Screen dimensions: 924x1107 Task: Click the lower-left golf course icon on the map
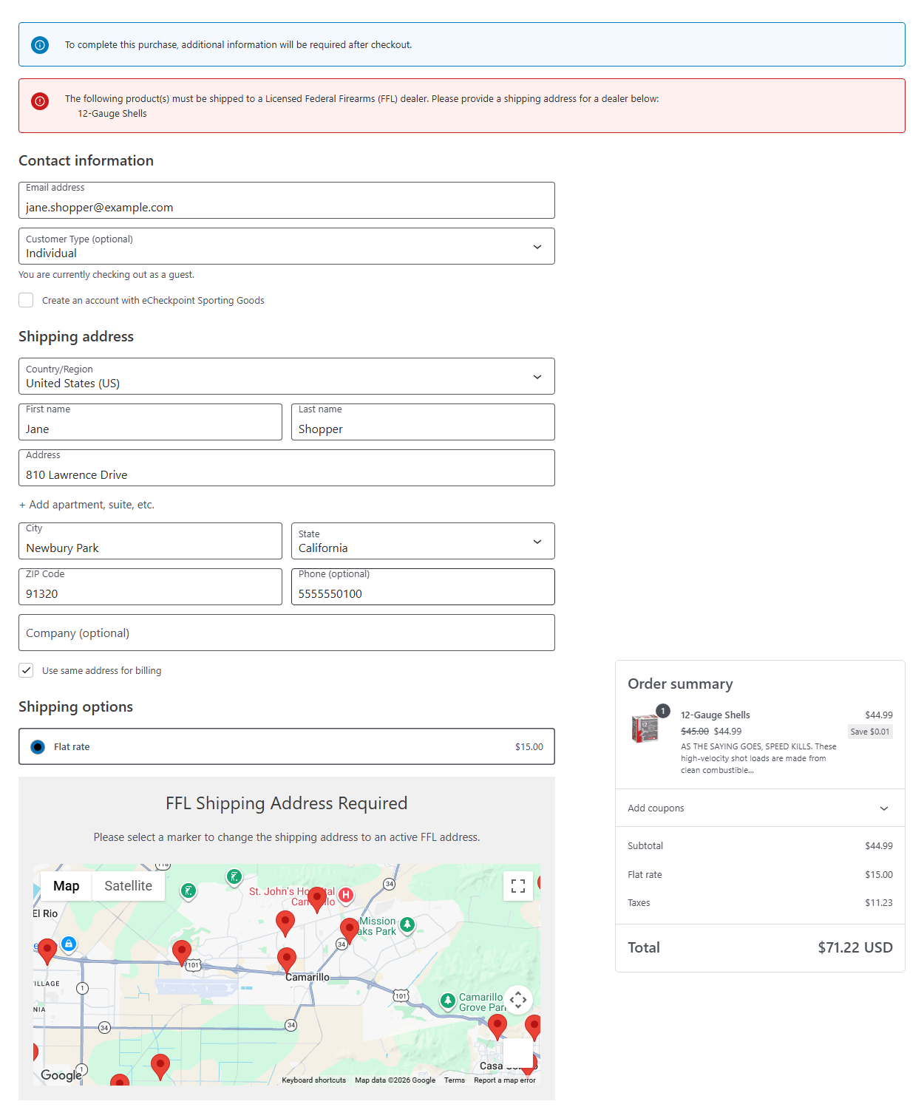click(188, 890)
